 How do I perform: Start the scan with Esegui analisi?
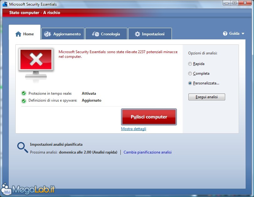coord(207,97)
